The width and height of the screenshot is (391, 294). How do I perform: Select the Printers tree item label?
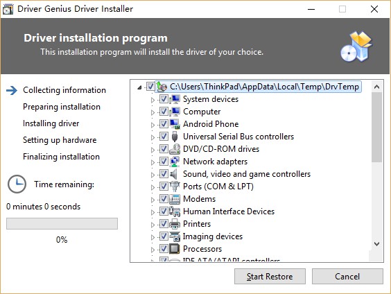tap(197, 224)
